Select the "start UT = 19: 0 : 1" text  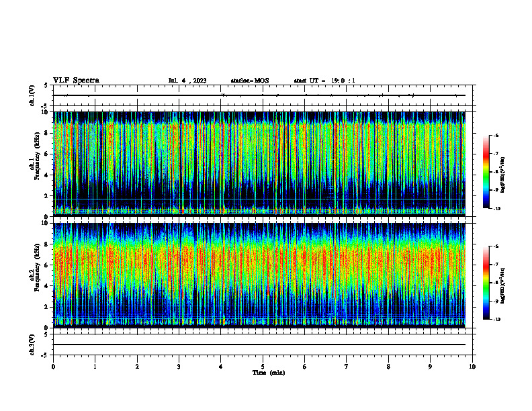click(324, 81)
